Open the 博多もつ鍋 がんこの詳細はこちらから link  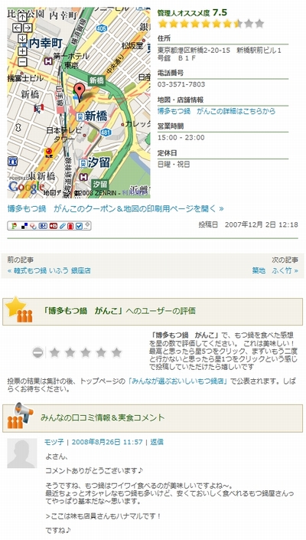coord(216,111)
